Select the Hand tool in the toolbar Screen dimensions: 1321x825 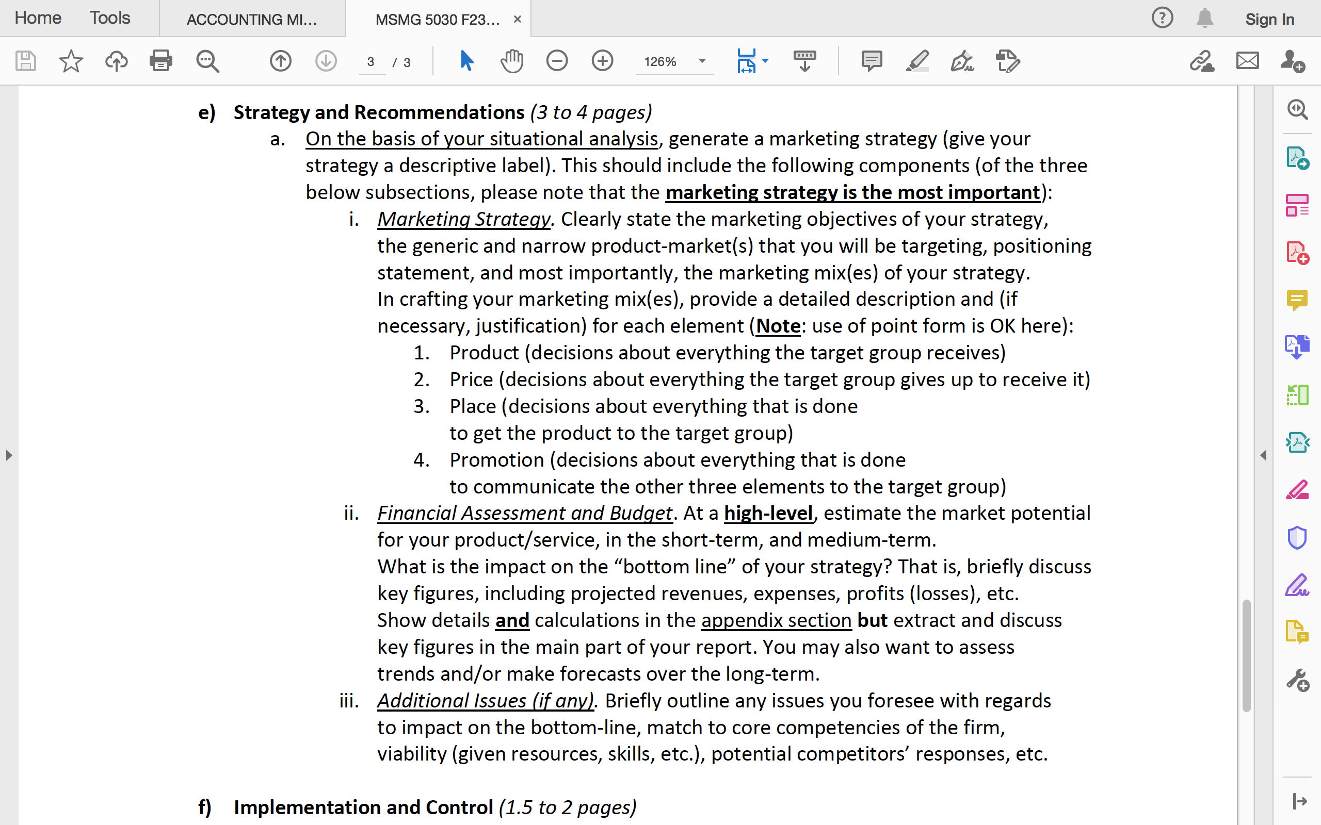[x=511, y=60]
